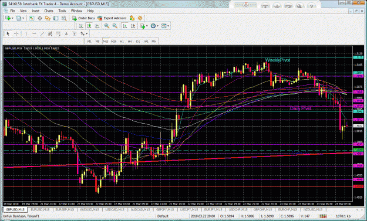Open the Help menu

click(x=90, y=11)
